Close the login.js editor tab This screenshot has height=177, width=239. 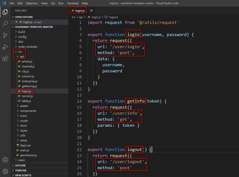[91, 11]
